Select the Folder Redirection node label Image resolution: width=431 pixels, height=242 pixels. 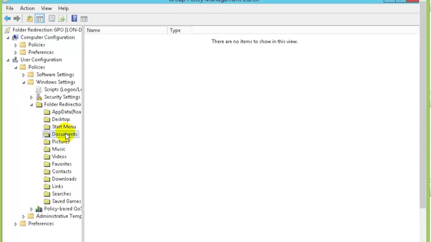click(x=62, y=104)
